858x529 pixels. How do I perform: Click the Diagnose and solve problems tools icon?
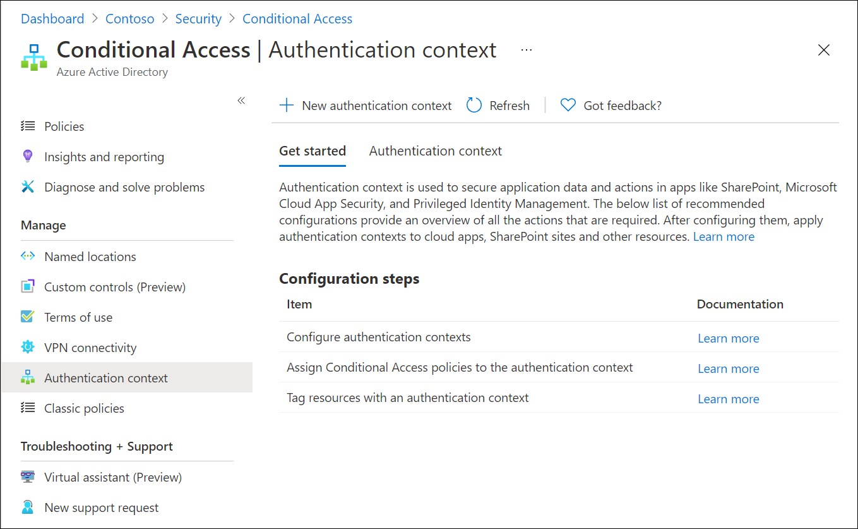28,186
